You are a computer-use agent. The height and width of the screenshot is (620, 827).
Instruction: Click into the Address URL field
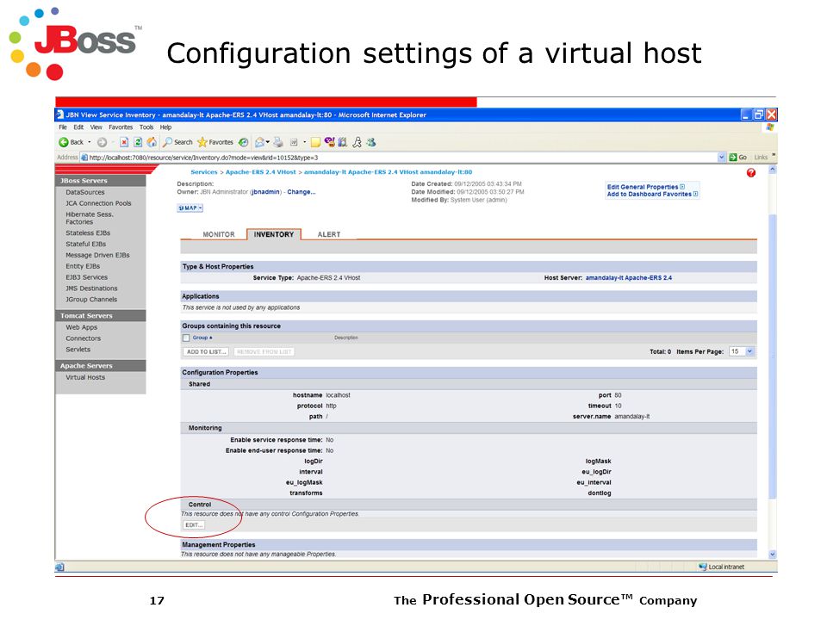click(402, 157)
